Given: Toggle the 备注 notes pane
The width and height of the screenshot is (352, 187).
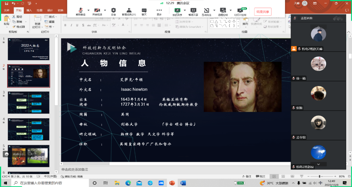Looking at the screenshot, I should pyautogui.click(x=247, y=176).
